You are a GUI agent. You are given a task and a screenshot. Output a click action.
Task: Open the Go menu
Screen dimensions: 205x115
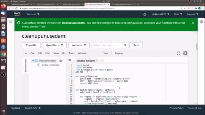64,53
